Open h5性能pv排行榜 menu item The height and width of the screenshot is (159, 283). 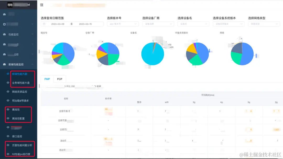(x=21, y=154)
